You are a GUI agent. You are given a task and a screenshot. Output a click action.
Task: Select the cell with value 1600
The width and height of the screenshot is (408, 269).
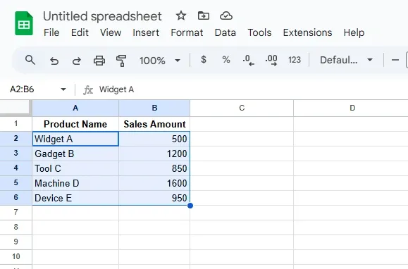pyautogui.click(x=154, y=183)
